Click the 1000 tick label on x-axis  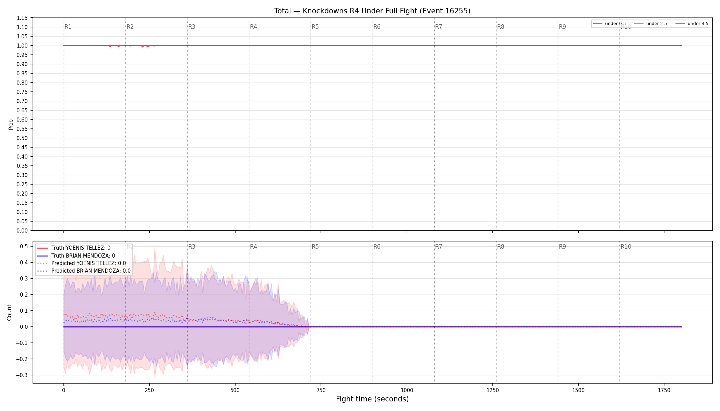click(x=407, y=390)
